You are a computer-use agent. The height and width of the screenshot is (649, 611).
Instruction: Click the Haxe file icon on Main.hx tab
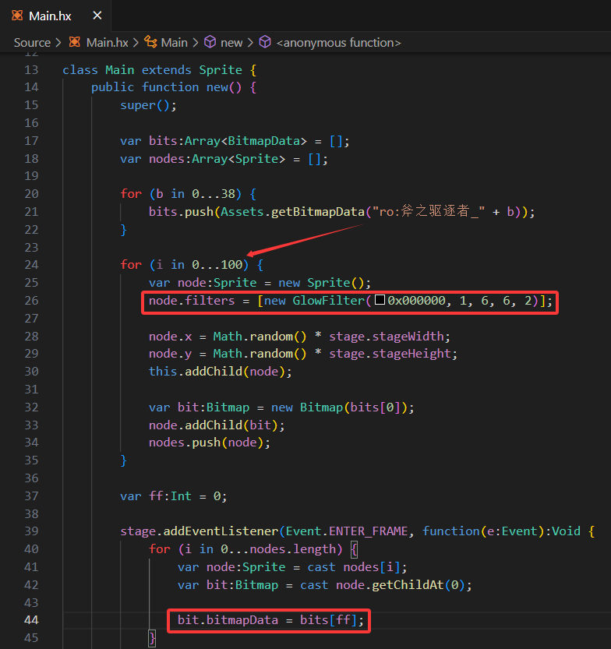(17, 16)
